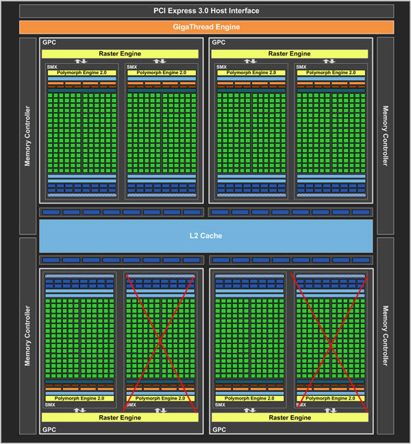The image size is (411, 444).
Task: Click the top-right GPC Raster Engine bar
Action: (x=290, y=54)
